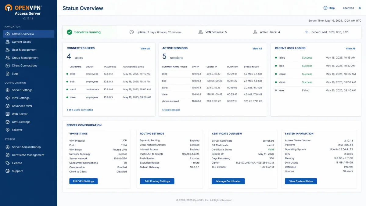Screen dimensions: 366x206
Task: Click the Server Time text
Action: [x=335, y=21]
